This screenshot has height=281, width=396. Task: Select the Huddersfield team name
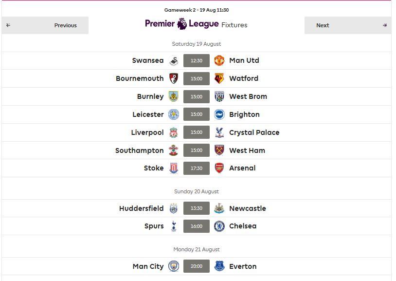[x=142, y=208]
